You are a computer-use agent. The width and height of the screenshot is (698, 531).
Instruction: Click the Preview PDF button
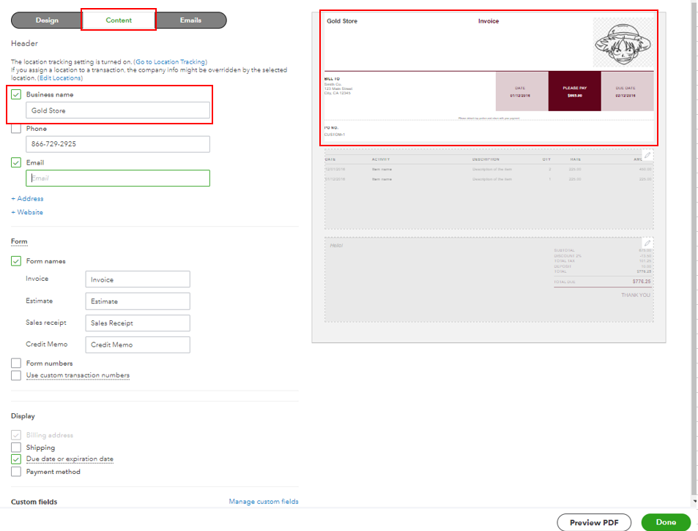point(593,521)
